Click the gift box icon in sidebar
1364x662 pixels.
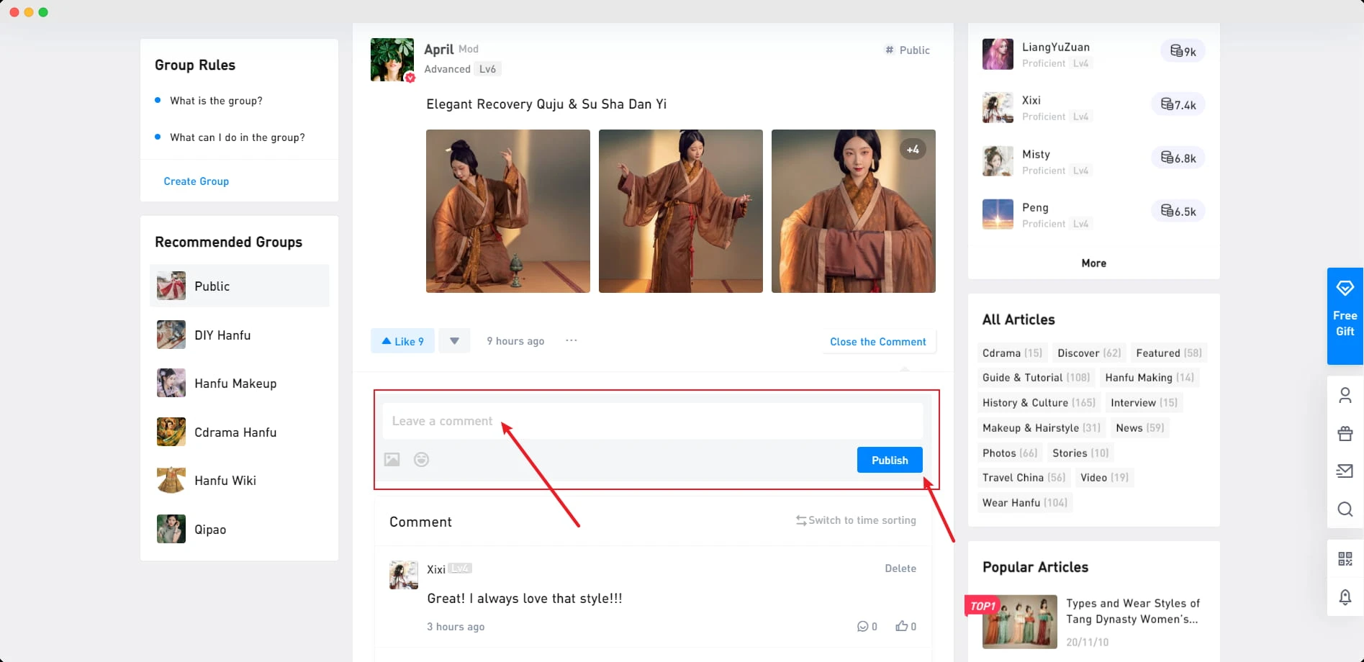click(1345, 433)
